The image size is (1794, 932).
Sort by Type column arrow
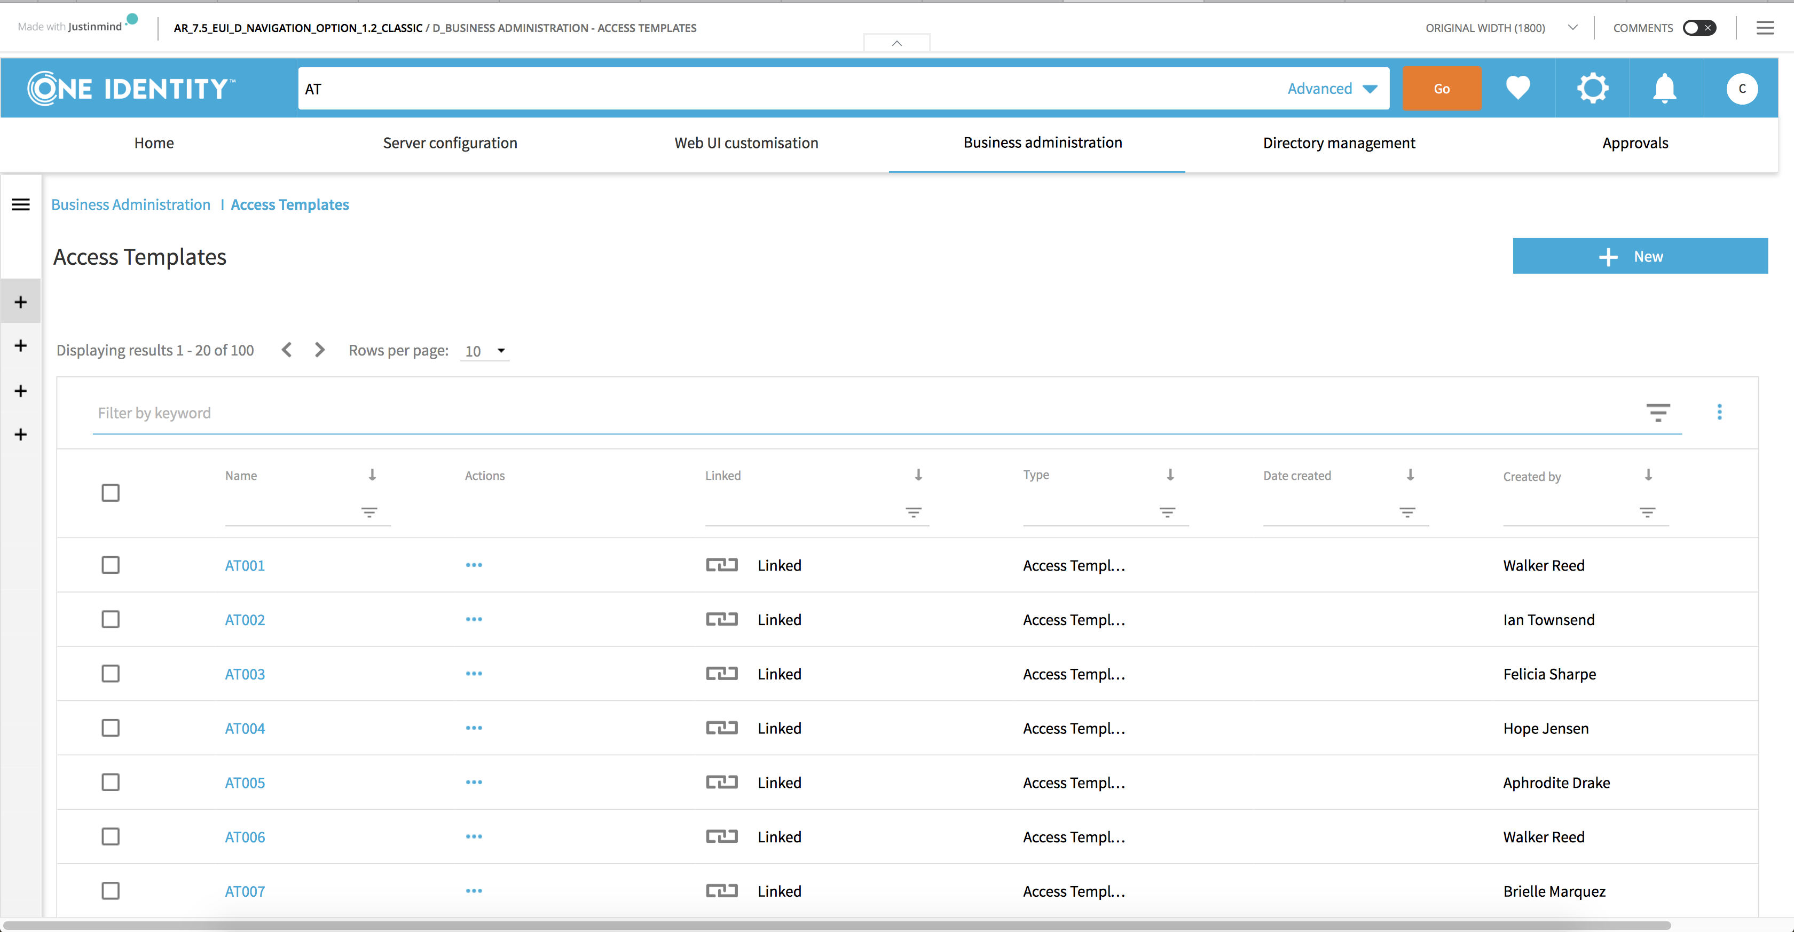click(1170, 475)
